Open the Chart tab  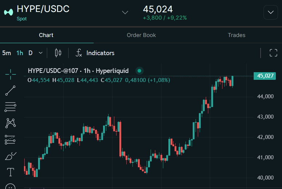pos(46,35)
